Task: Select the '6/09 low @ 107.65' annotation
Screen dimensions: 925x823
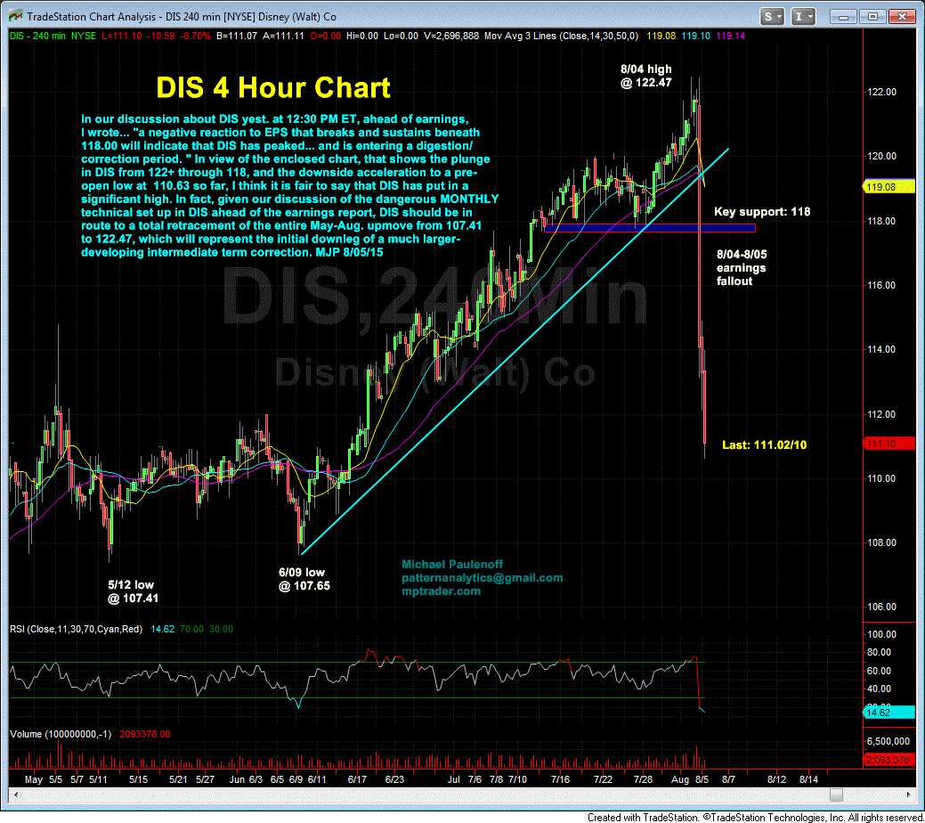Action: coord(304,579)
